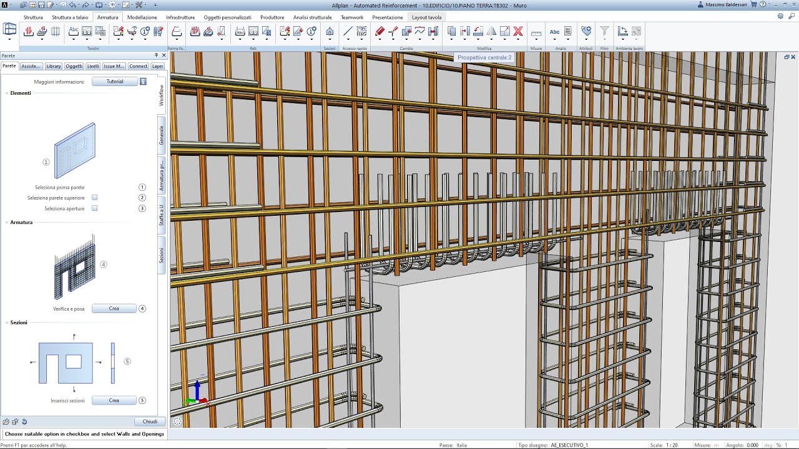The width and height of the screenshot is (799, 449).
Task: Click the Angolo 0.000 field in status bar
Action: pos(752,445)
